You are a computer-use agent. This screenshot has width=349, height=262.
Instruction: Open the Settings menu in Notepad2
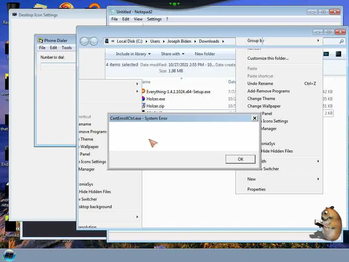point(154,19)
